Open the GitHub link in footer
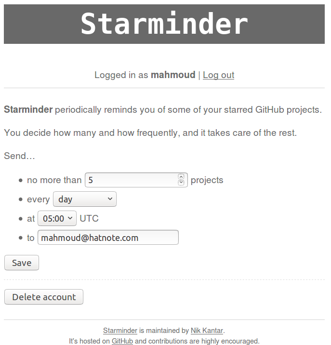 point(122,341)
